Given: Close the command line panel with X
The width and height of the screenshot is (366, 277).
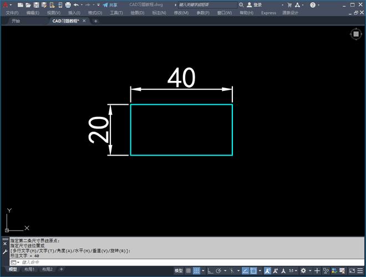Looking at the screenshot, I should pyautogui.click(x=5, y=244).
